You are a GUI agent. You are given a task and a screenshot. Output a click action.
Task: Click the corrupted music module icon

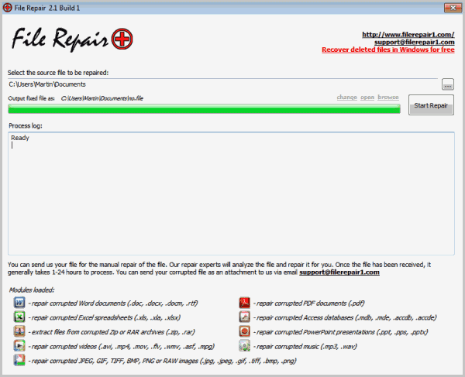tap(244, 345)
